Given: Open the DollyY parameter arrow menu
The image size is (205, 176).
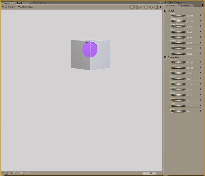Looking at the screenshot, I should [201, 67].
